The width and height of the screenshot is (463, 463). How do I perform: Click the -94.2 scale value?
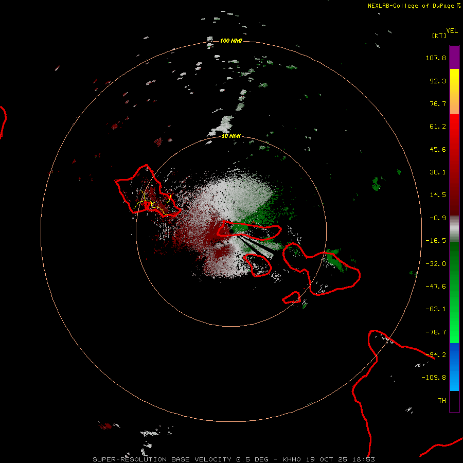[436, 355]
